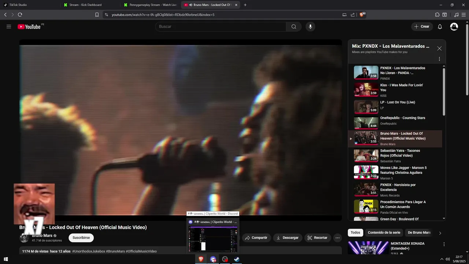Image resolution: width=469 pixels, height=264 pixels.
Task: Click the Brave taskbar icon
Action: click(201, 259)
